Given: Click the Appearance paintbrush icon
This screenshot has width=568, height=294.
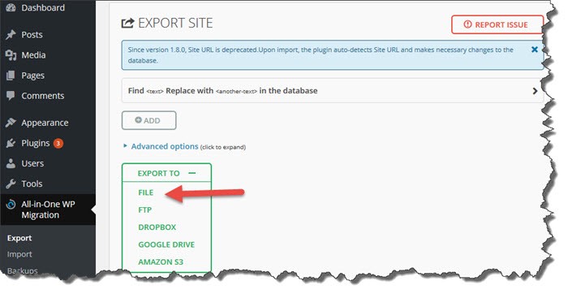Looking at the screenshot, I should [11, 123].
